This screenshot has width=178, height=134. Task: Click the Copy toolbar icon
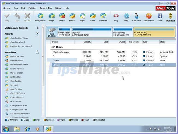point(82,17)
